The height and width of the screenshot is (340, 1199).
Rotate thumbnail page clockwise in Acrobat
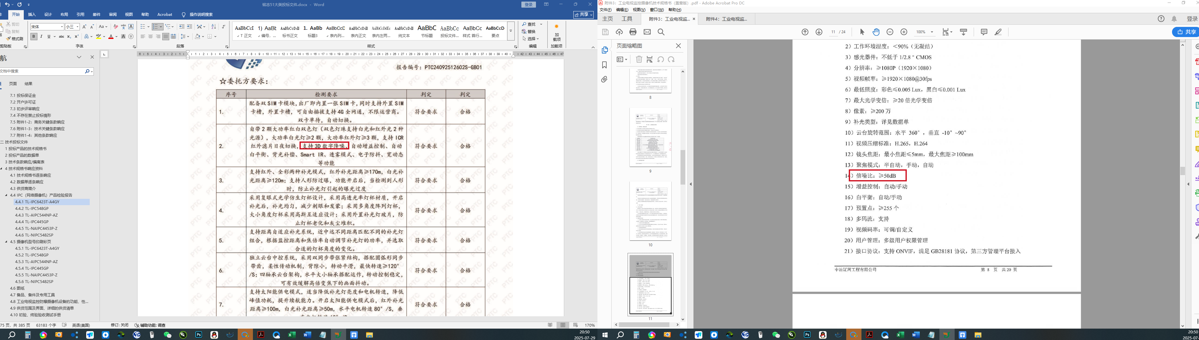(x=671, y=60)
